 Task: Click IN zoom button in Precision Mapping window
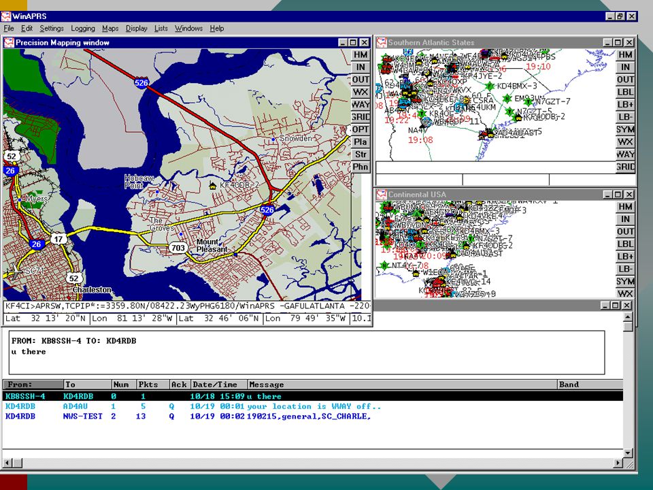point(361,67)
